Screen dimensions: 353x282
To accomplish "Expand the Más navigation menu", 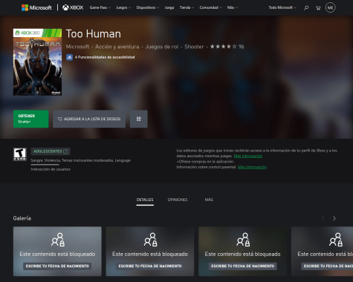I will tap(233, 7).
